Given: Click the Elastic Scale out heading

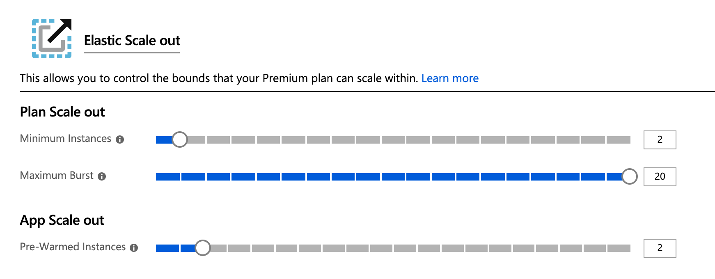Looking at the screenshot, I should [132, 40].
